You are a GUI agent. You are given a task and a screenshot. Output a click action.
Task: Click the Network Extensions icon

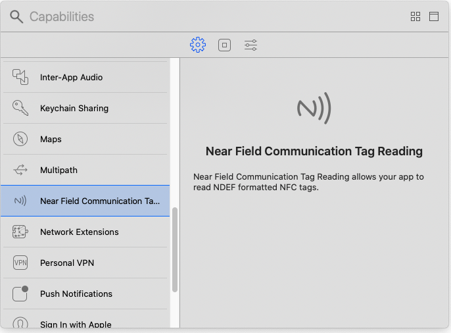(20, 232)
